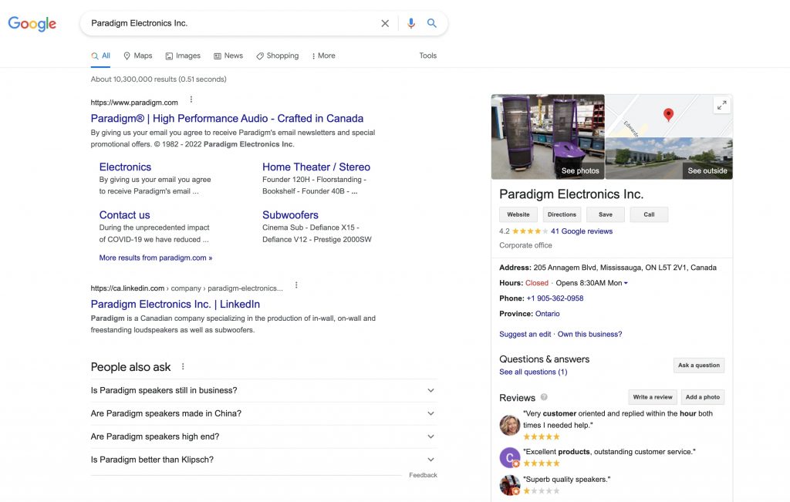The width and height of the screenshot is (790, 502).
Task: Click the Google logo
Action: tap(32, 23)
